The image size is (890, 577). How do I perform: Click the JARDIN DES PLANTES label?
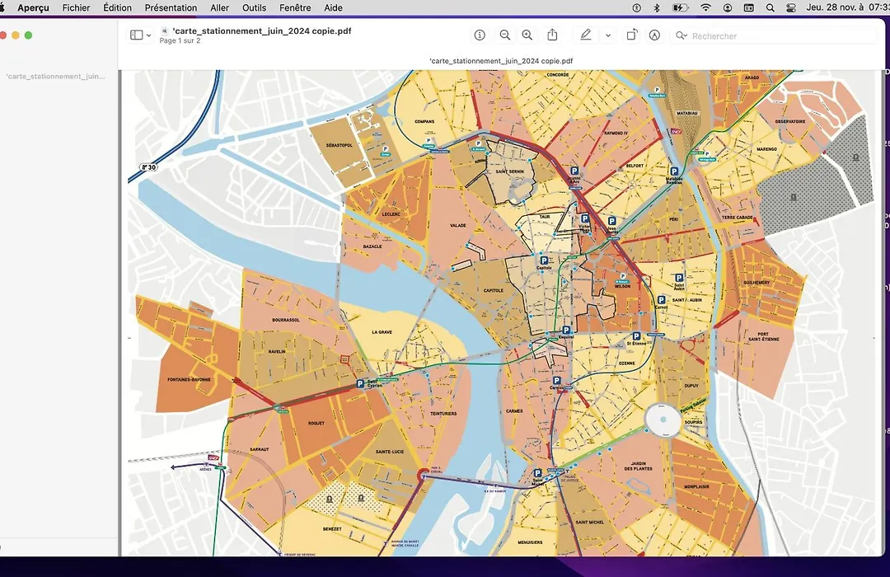[x=638, y=466]
